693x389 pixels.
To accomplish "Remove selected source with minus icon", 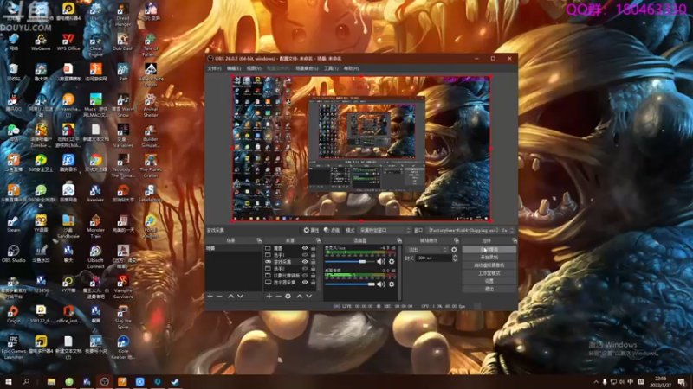I will [x=278, y=296].
